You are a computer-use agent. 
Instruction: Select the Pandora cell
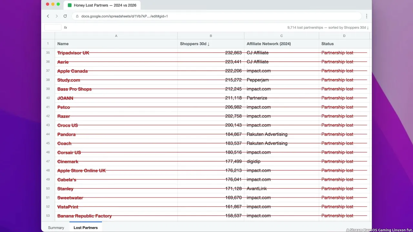coord(116,134)
